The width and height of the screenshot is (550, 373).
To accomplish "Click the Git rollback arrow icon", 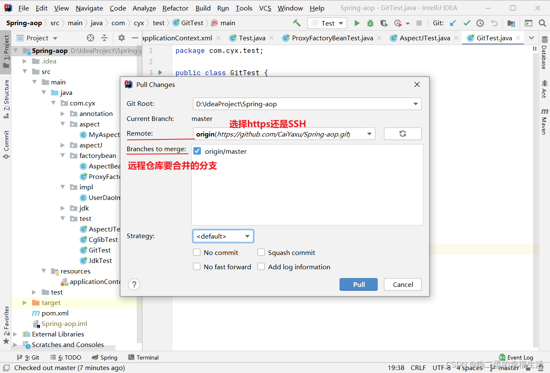I will (x=494, y=23).
